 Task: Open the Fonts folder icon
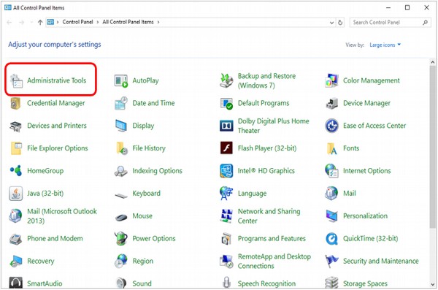click(x=332, y=148)
